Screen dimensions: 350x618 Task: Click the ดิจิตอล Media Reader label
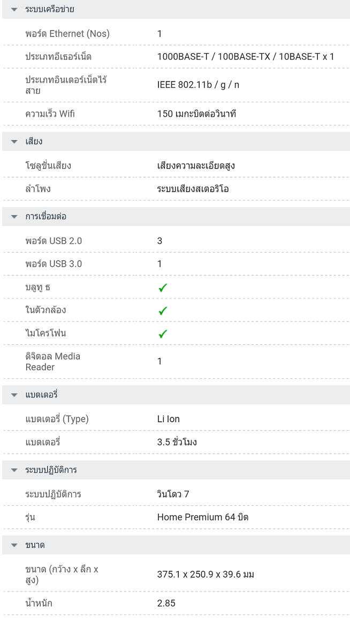point(53,362)
